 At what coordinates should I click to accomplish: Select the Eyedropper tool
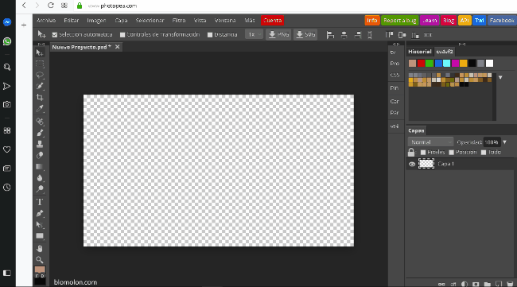[40, 108]
